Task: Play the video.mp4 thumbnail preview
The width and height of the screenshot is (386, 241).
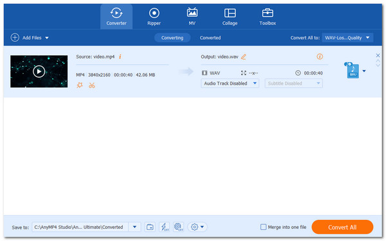Action: tap(39, 71)
